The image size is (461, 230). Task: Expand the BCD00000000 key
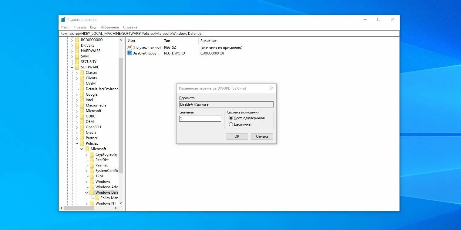[x=72, y=40]
